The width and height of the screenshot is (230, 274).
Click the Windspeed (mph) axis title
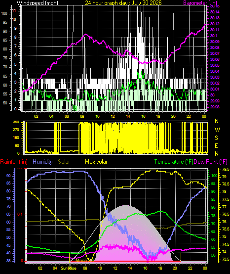[37, 3]
